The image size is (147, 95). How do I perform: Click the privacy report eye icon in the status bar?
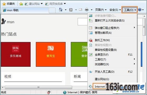[x=49, y=92]
